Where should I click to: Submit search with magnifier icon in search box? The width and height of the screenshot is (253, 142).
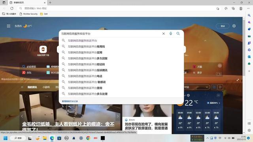[x=178, y=33]
